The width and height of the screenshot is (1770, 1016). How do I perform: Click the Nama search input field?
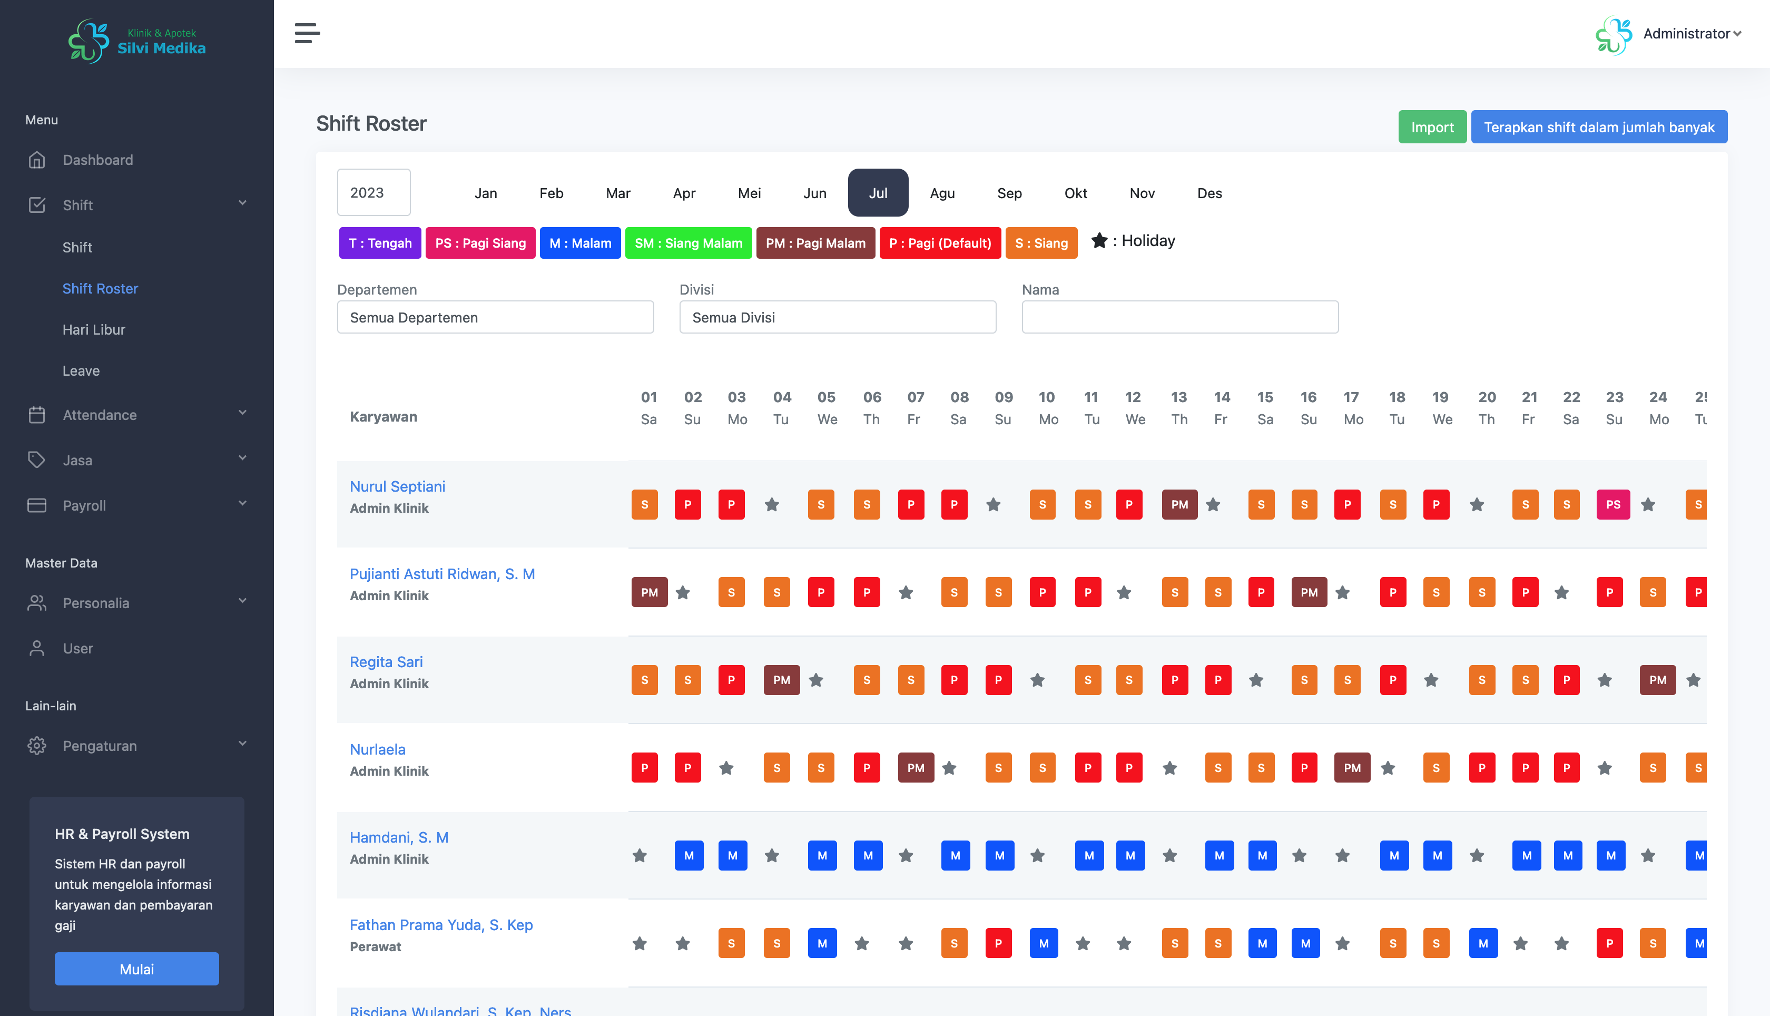pos(1180,317)
